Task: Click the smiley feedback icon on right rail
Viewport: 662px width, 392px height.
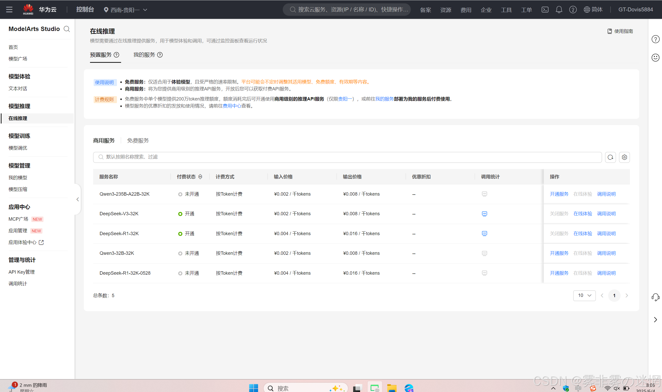Action: click(x=655, y=58)
